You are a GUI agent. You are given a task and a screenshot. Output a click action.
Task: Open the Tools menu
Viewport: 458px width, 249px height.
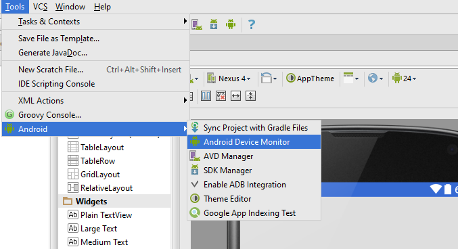tap(15, 7)
